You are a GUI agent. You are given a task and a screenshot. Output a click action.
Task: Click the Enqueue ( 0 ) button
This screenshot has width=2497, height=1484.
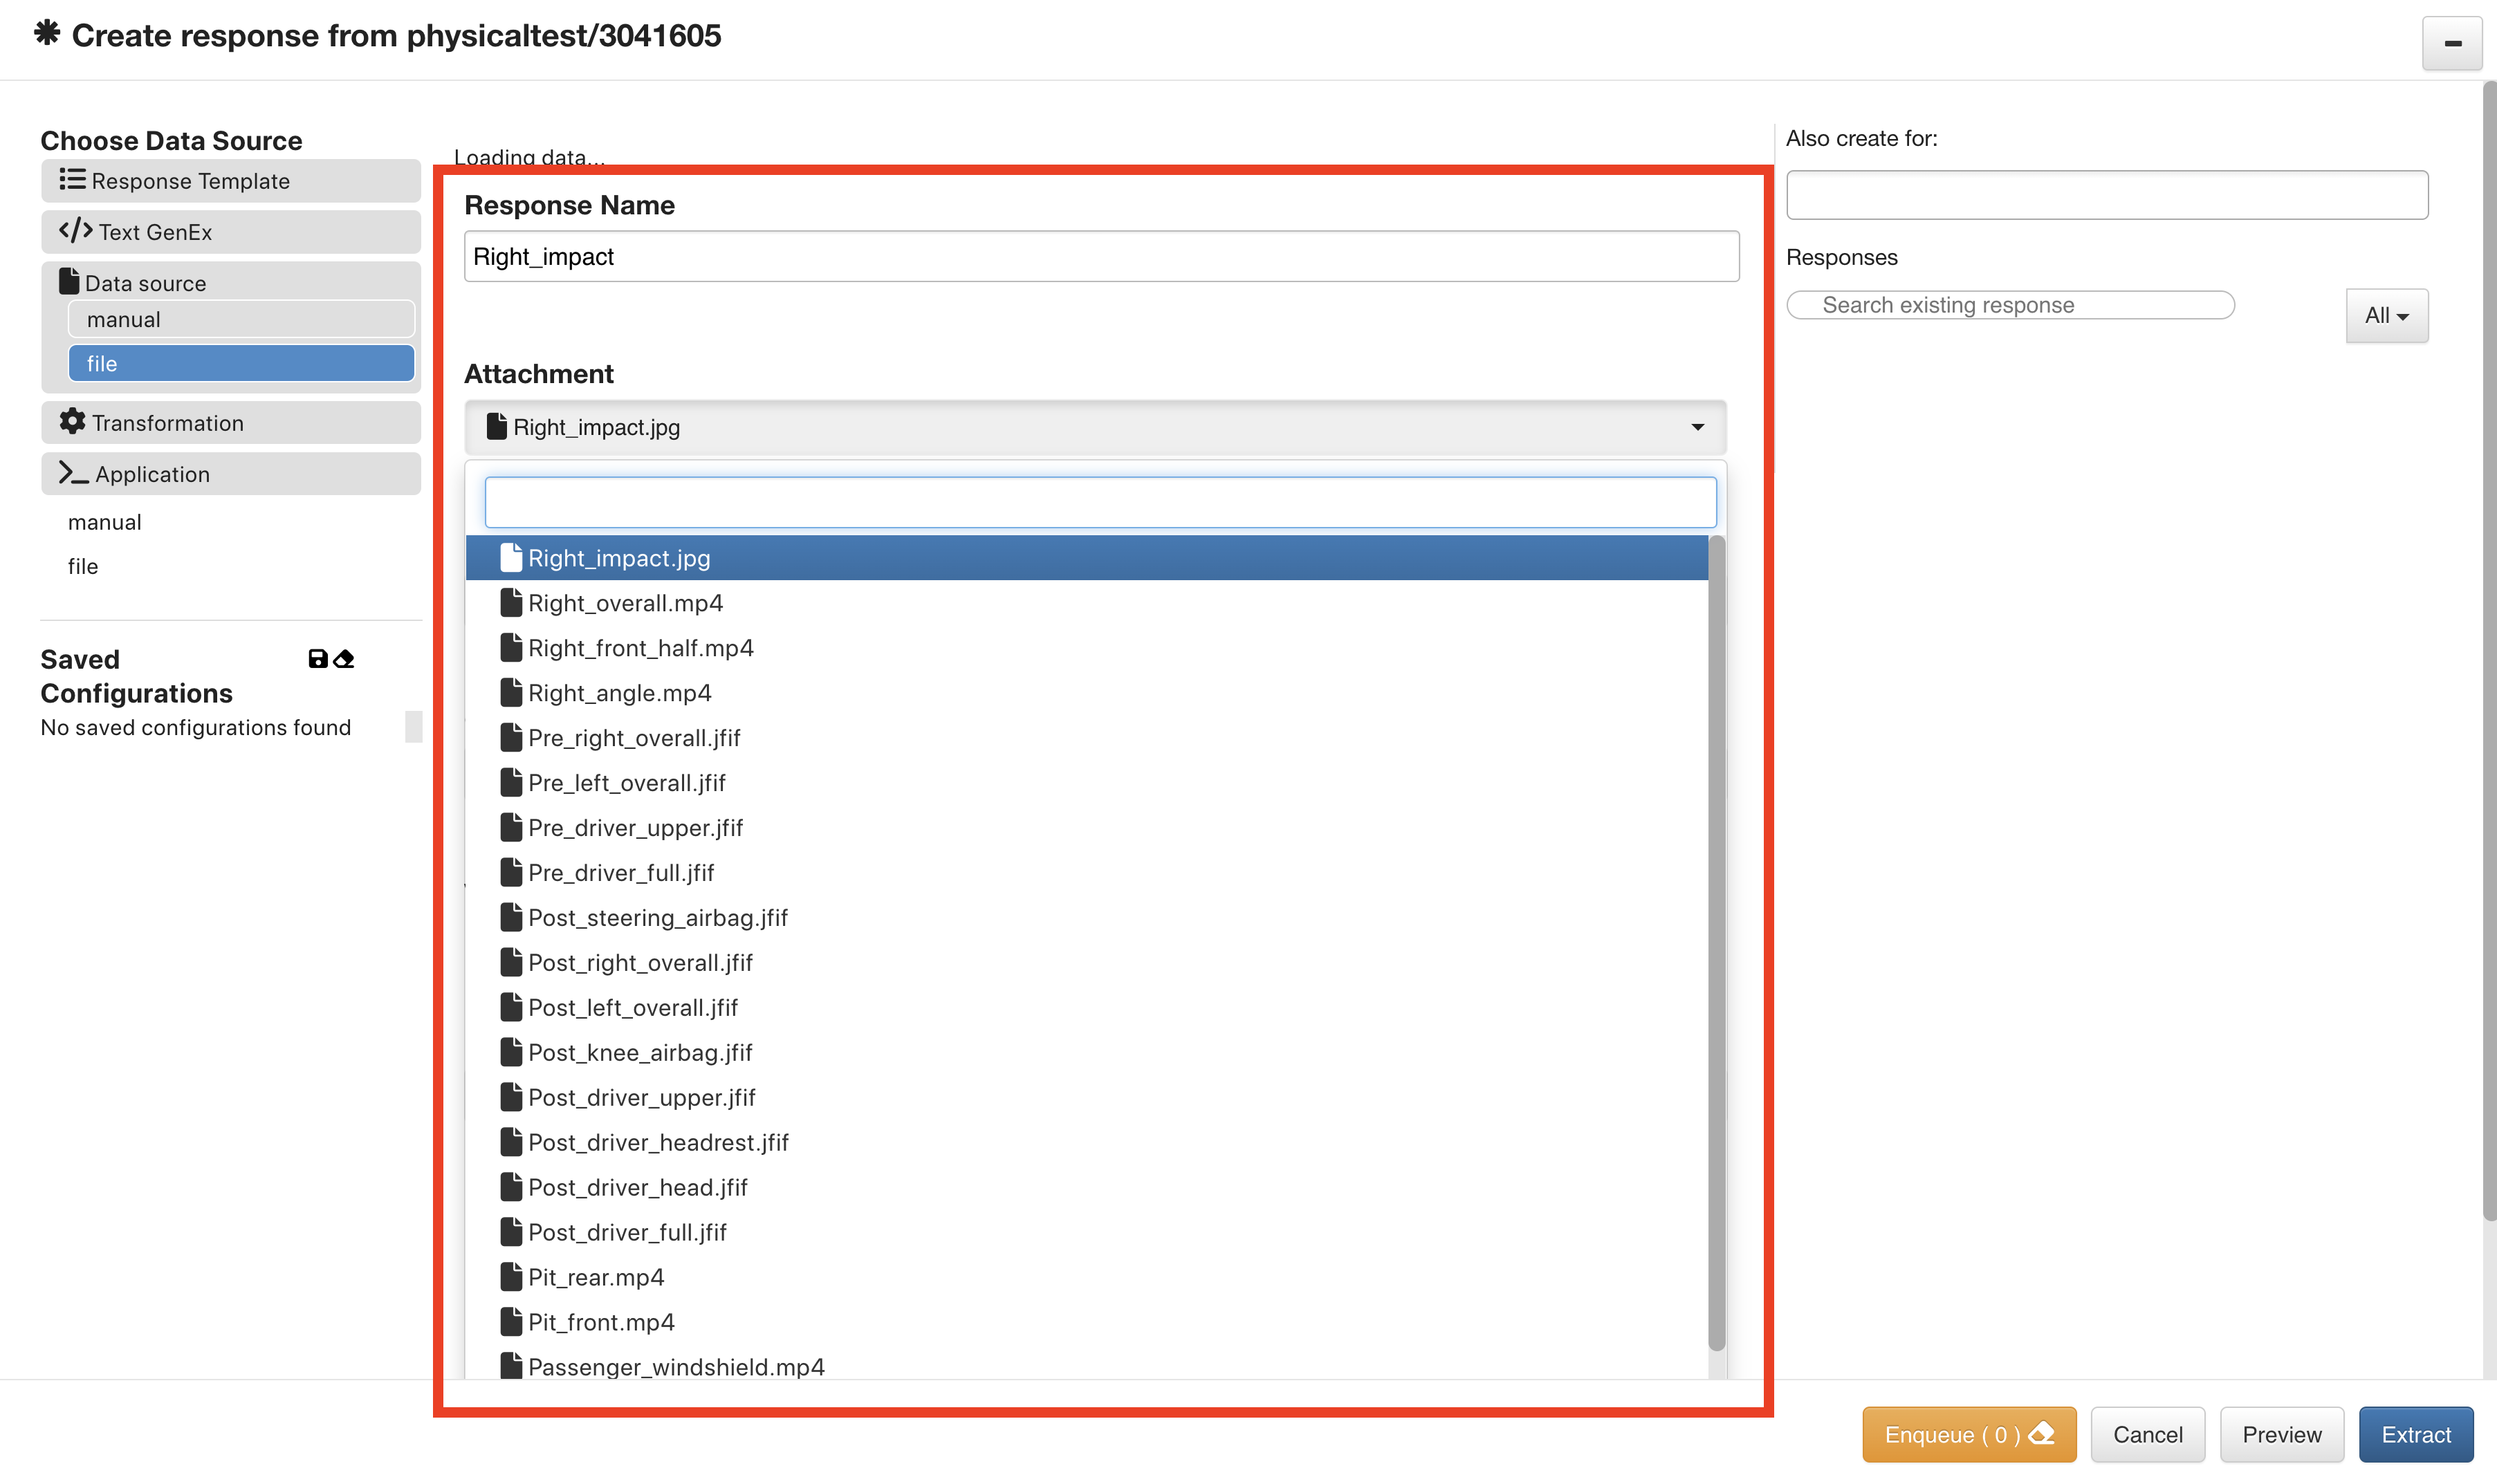coord(1968,1434)
